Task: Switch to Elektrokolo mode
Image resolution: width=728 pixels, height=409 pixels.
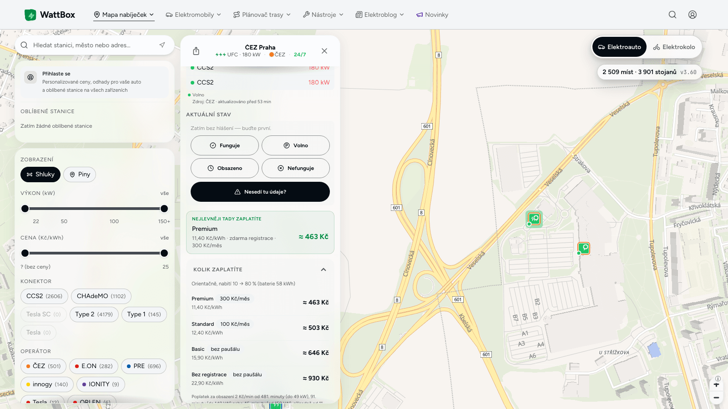Action: point(674,47)
